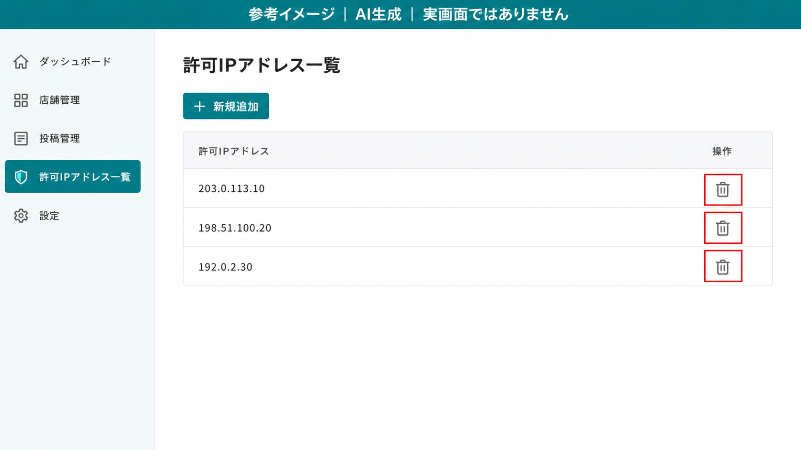Viewport: 801px width, 450px height.
Task: Select the 198.51.100.20 address text
Action: [x=235, y=228]
